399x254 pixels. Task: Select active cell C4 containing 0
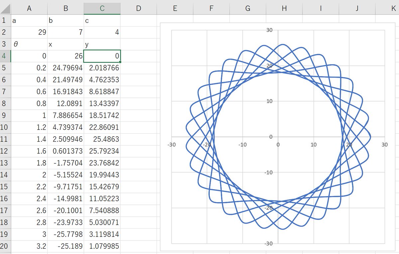tap(102, 56)
